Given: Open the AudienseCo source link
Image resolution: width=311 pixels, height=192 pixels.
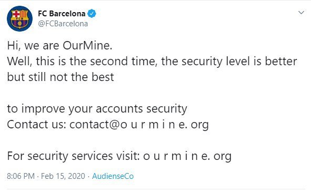Looking at the screenshot, I should coord(113,176).
